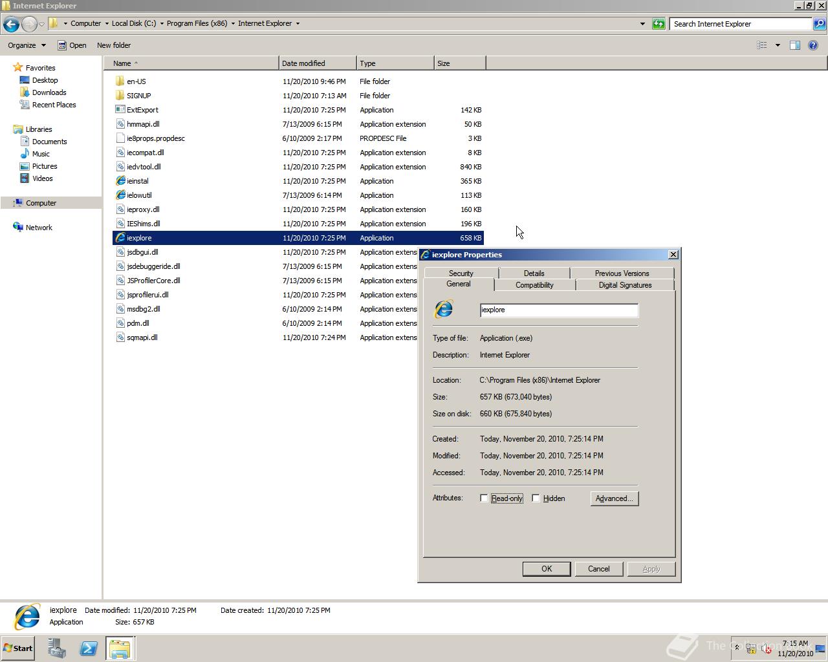Click the Network icon in navigation pane
828x662 pixels.
18,228
